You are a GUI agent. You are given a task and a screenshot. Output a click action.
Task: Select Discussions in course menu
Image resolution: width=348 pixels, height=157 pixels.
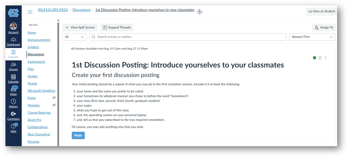tap(36, 54)
